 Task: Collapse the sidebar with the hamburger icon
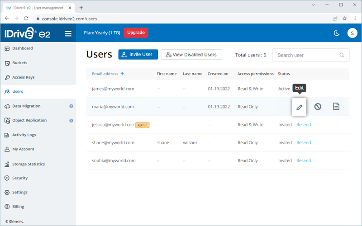click(x=68, y=33)
